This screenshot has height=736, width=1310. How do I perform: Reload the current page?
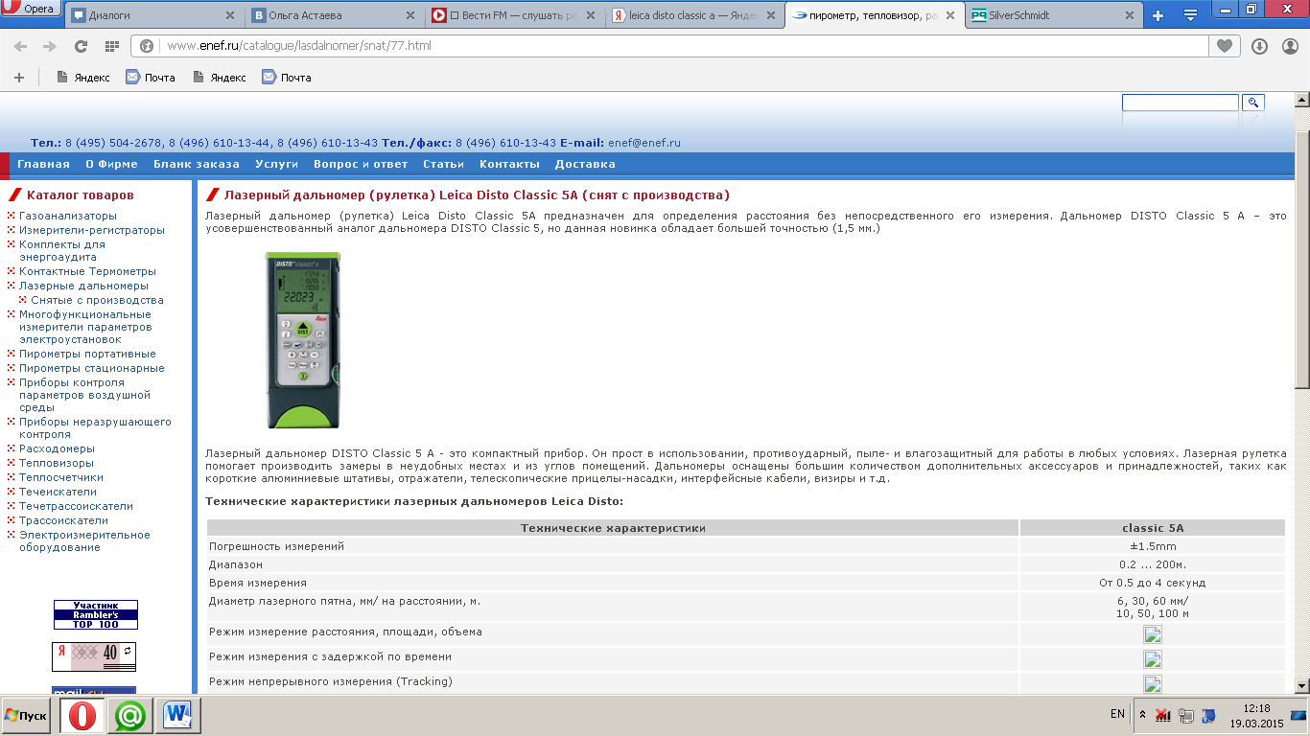tap(81, 46)
